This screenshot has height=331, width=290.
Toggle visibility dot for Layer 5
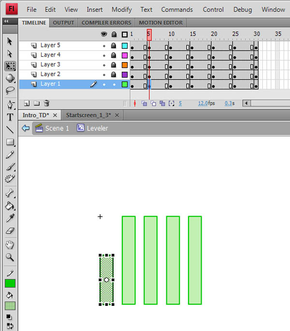click(104, 46)
